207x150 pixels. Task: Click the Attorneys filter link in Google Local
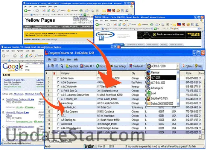tap(18, 94)
